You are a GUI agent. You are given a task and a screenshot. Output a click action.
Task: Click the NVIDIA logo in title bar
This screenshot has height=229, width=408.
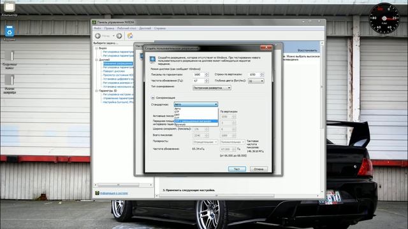(x=94, y=22)
